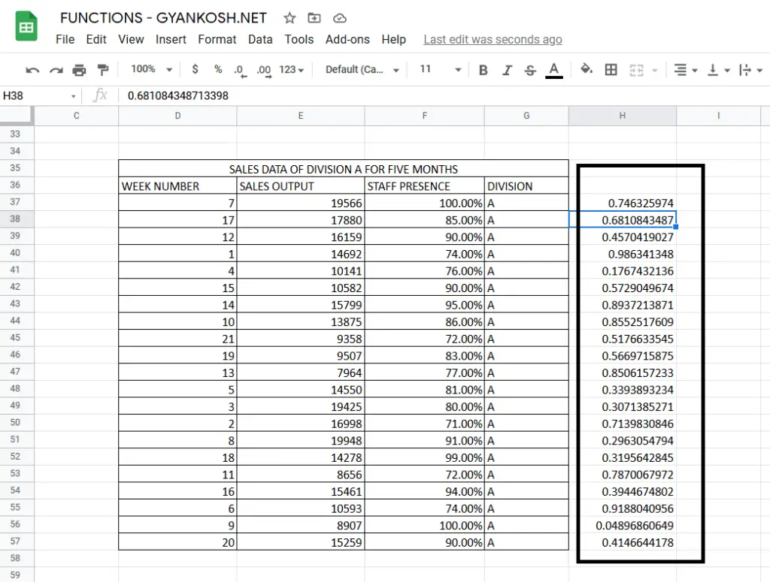Decrease decimal places
The height and width of the screenshot is (582, 770).
(240, 71)
